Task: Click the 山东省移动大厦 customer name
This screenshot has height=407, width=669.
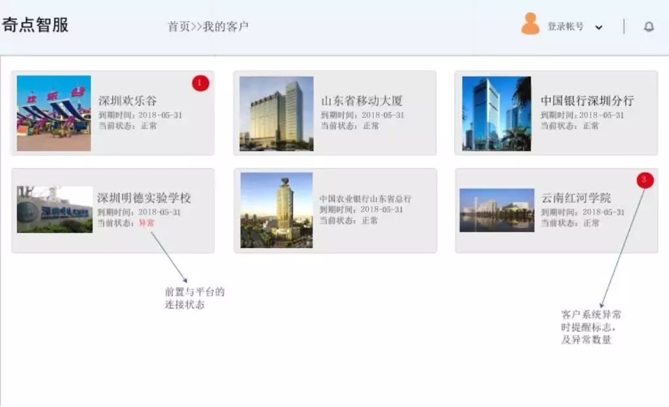Action: [361, 101]
